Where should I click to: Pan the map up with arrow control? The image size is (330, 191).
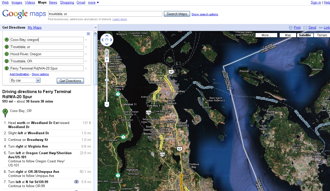click(107, 36)
